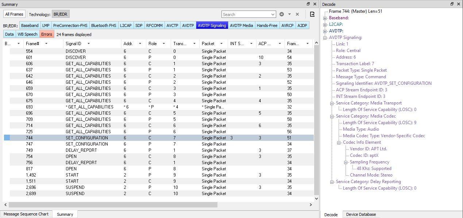
Task: Select frame 747 SET_CONFIGURATION row
Action: click(159, 144)
